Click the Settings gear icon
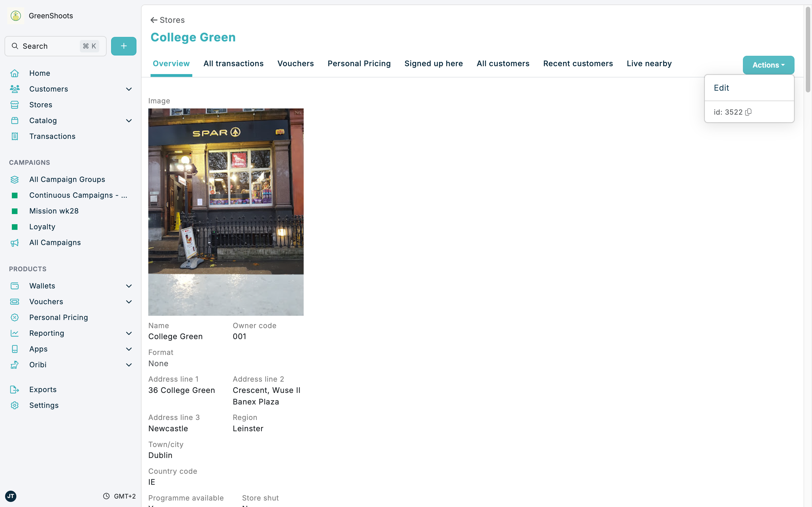This screenshot has height=507, width=812. click(x=14, y=405)
